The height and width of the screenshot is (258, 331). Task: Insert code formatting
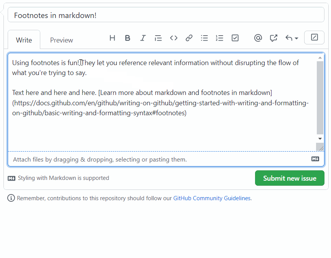click(x=174, y=38)
